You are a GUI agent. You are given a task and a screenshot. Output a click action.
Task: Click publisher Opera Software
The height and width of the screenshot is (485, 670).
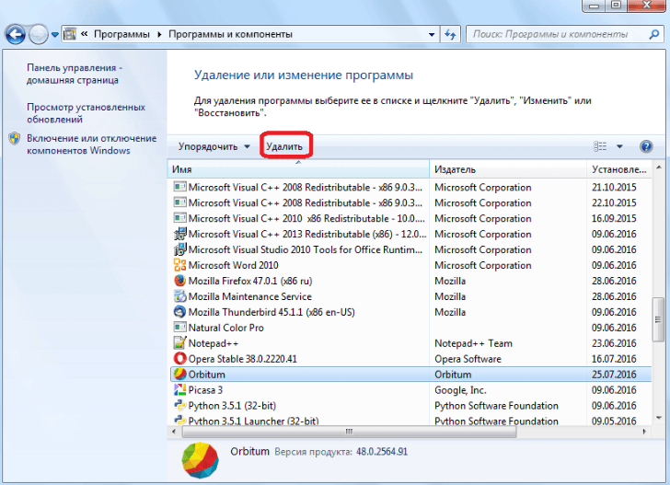coord(468,359)
